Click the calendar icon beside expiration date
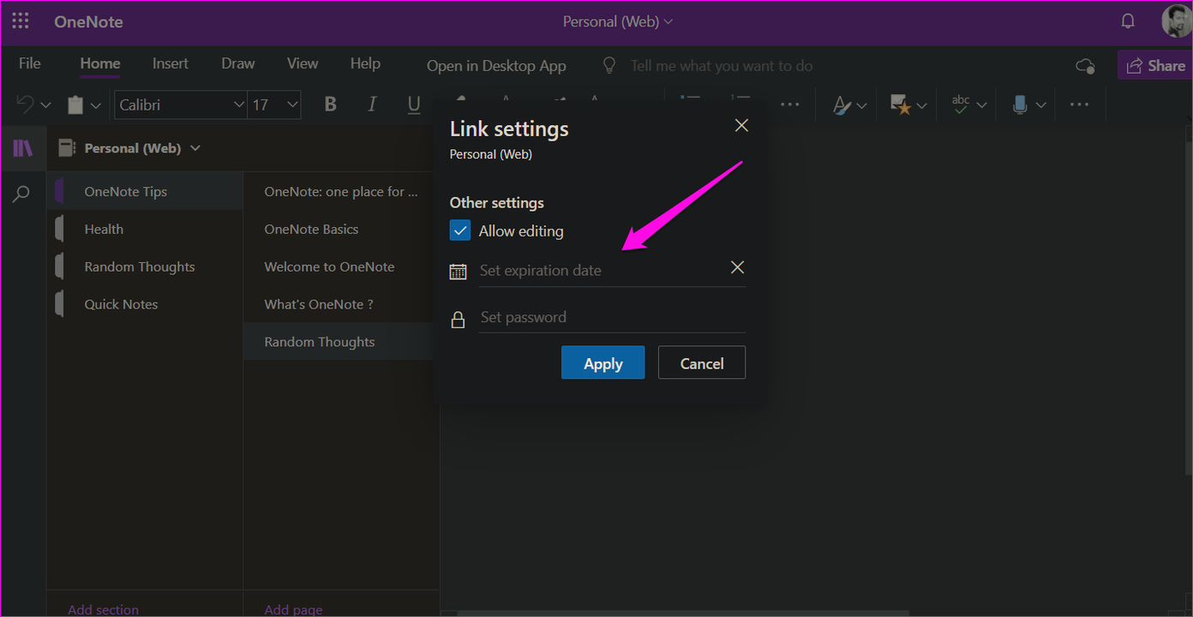Screen dimensions: 1193x617 (x=458, y=270)
